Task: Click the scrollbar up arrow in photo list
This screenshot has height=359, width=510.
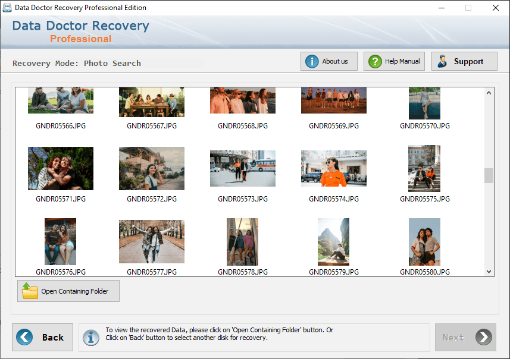Action: (x=489, y=93)
